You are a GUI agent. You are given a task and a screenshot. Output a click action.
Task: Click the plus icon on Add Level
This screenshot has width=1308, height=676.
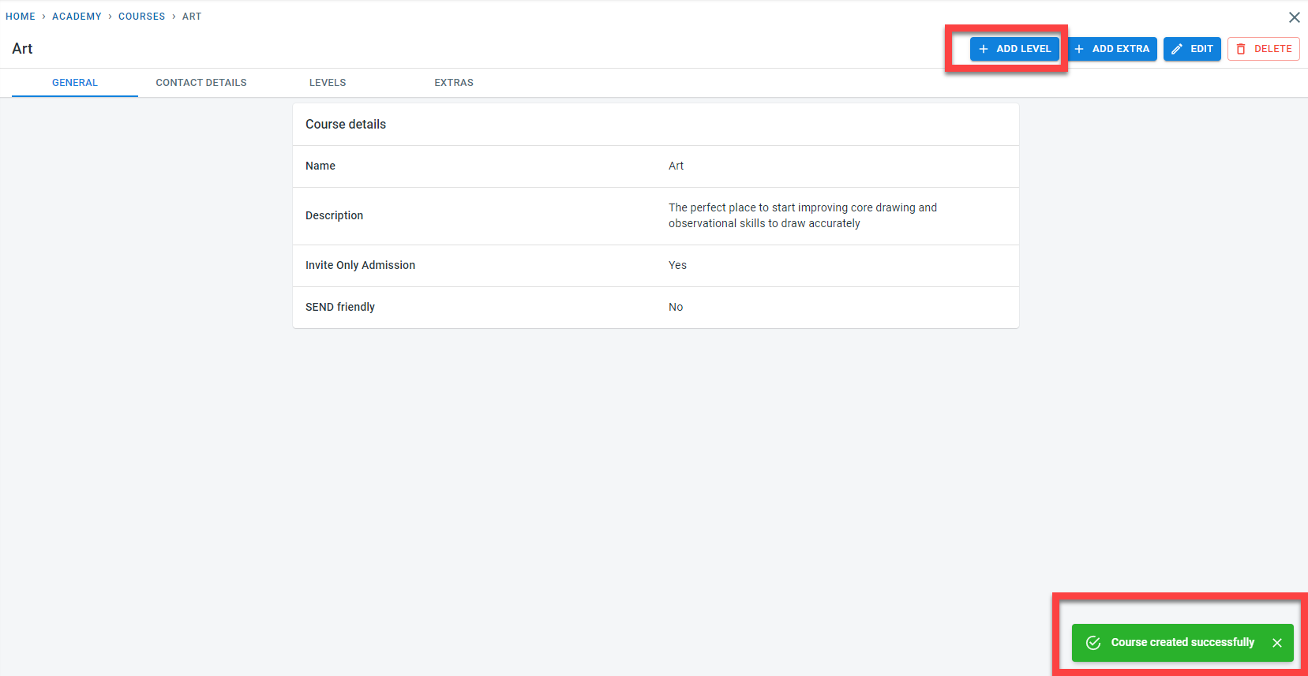pyautogui.click(x=984, y=49)
